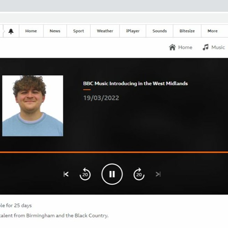This screenshot has height=228, width=228.
Task: Skip to the next track
Action: pos(158,174)
